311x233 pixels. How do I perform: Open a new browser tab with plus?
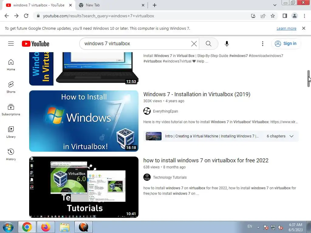tap(155, 5)
